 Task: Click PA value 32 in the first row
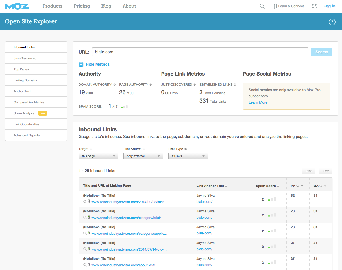[x=293, y=195]
